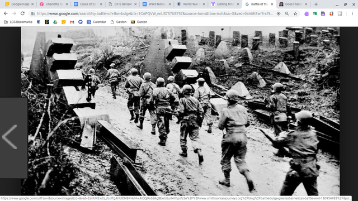Close the Editing time tab

point(238,4)
